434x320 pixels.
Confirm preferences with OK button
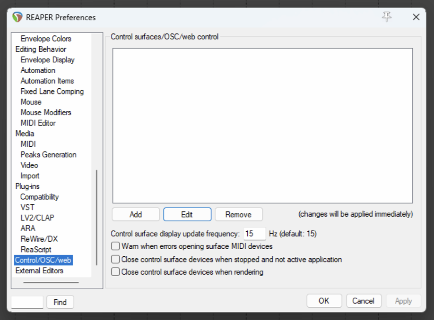click(x=324, y=301)
